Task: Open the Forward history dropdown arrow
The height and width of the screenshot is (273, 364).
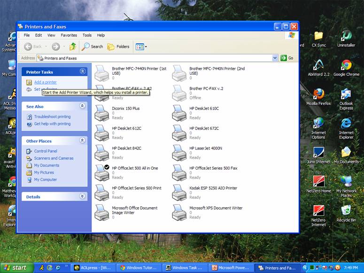Action: tap(64, 47)
